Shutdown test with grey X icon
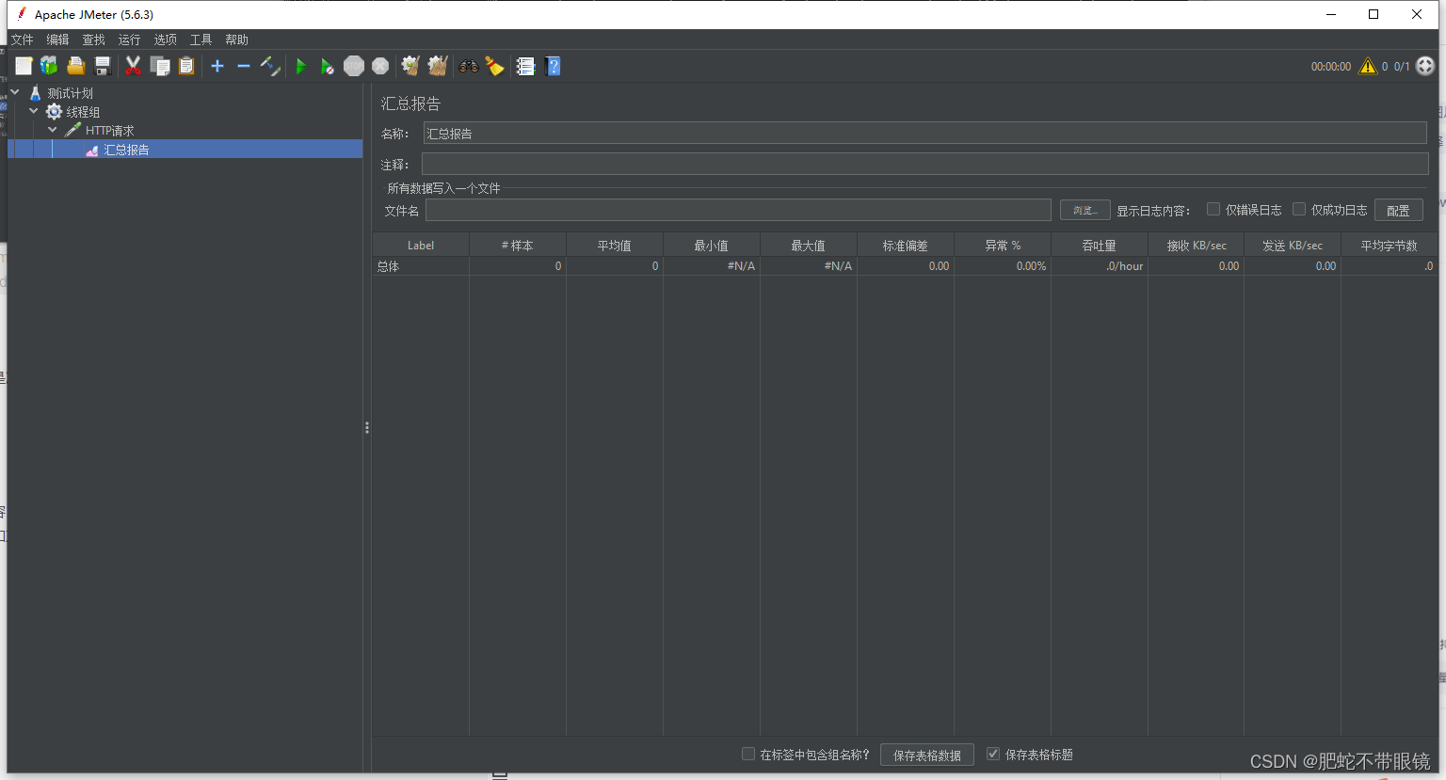The image size is (1446, 780). 380,66
